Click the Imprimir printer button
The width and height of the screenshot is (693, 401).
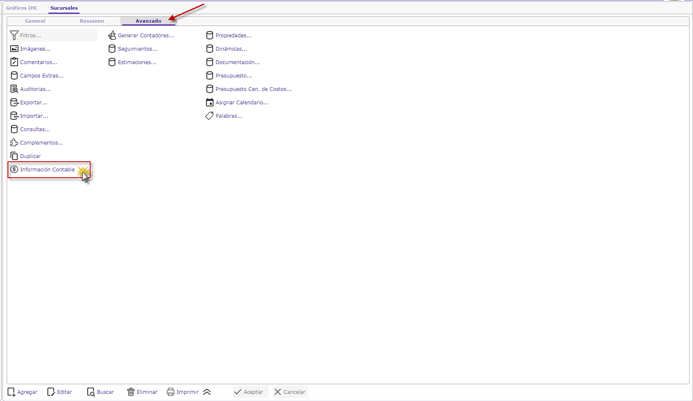182,392
